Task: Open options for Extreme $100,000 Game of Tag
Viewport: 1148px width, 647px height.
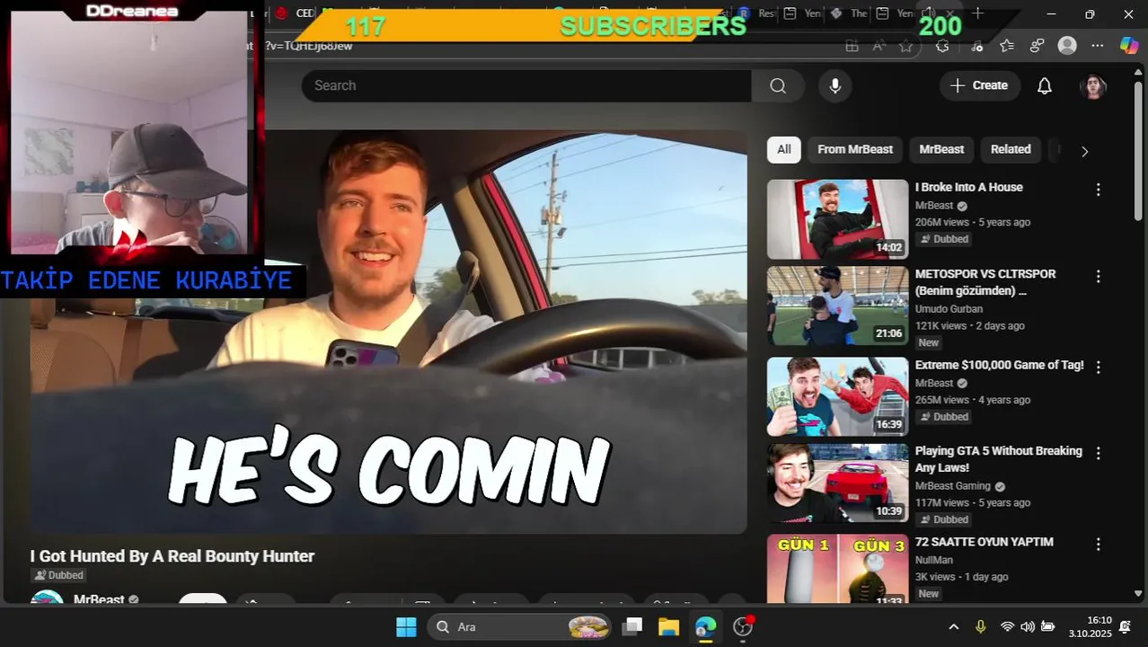Action: [1098, 367]
